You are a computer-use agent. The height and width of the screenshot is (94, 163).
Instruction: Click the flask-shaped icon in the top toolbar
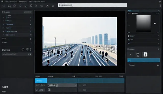tap(47, 6)
